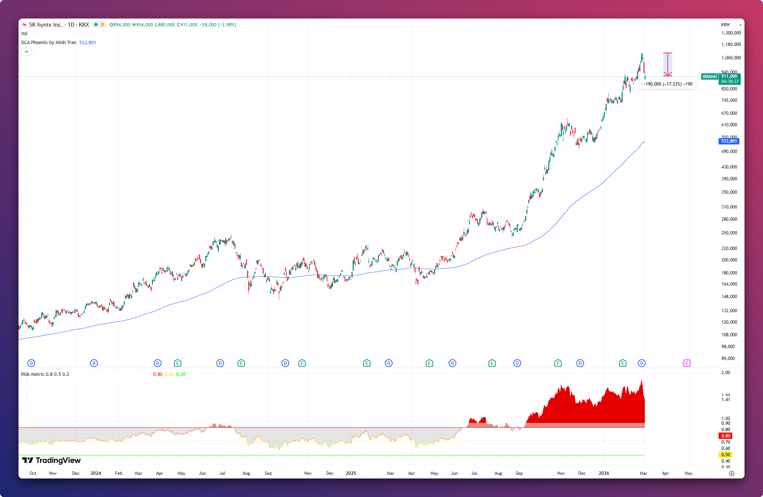This screenshot has width=763, height=497.
Task: Select the DCA Phoenix by Minh Tran indicator
Action: 49,43
